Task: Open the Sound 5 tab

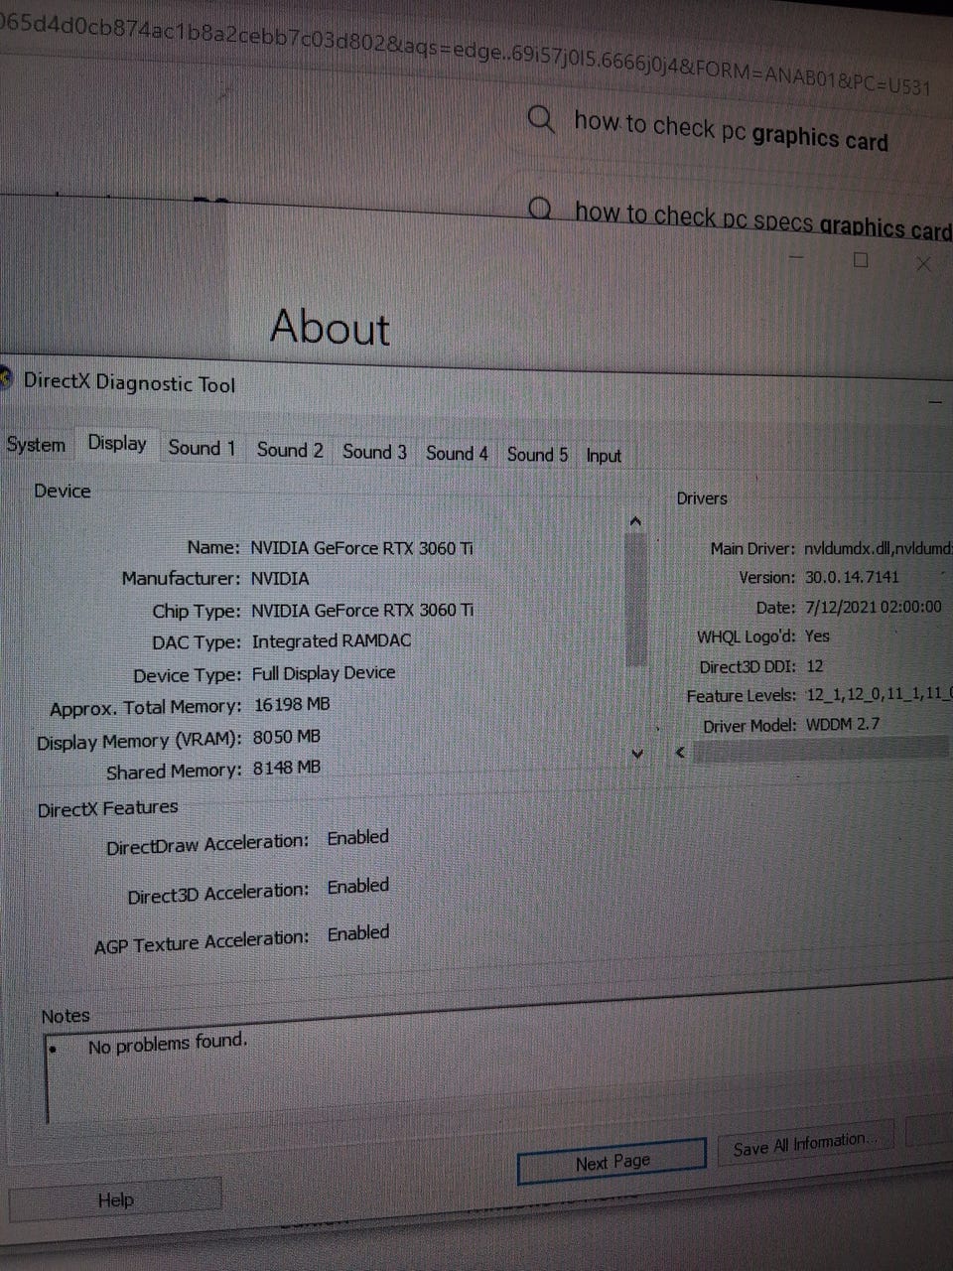Action: pyautogui.click(x=537, y=455)
